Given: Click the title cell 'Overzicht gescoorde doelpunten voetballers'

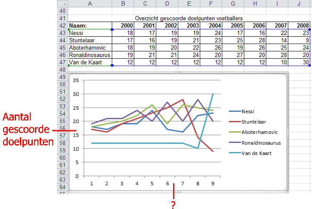Looking at the screenshot, I should tap(189, 18).
